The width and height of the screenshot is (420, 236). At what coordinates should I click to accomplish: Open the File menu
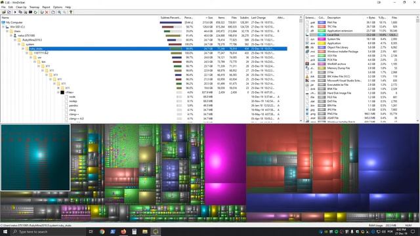tap(3, 7)
